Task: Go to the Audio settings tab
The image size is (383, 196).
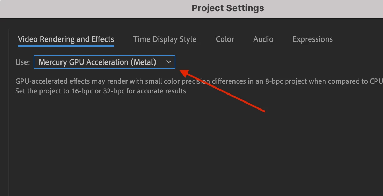Action: tap(263, 39)
